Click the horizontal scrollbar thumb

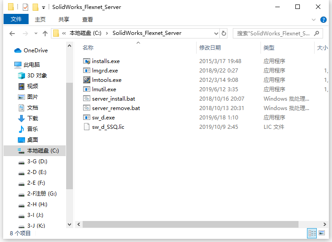coord(190,224)
